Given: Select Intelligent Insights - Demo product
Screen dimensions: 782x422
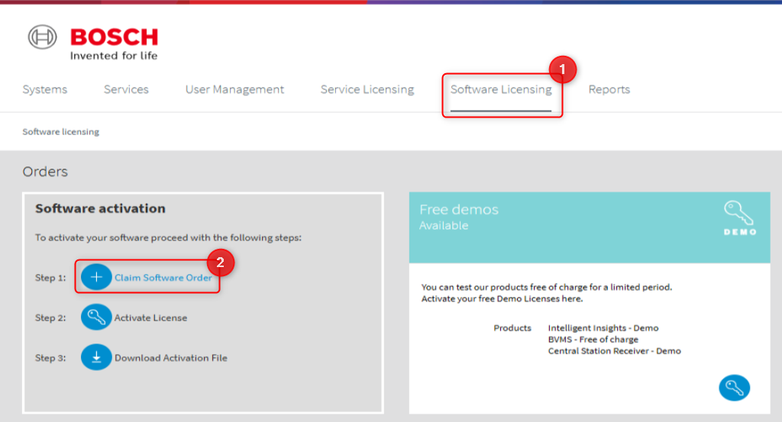Looking at the screenshot, I should point(603,328).
